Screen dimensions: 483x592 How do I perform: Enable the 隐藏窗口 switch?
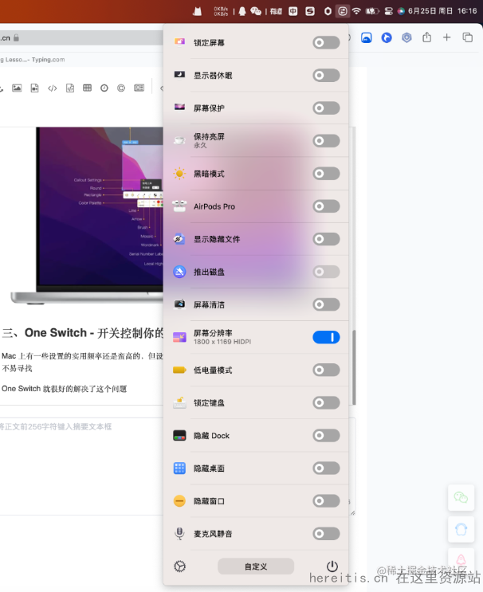pyautogui.click(x=326, y=501)
